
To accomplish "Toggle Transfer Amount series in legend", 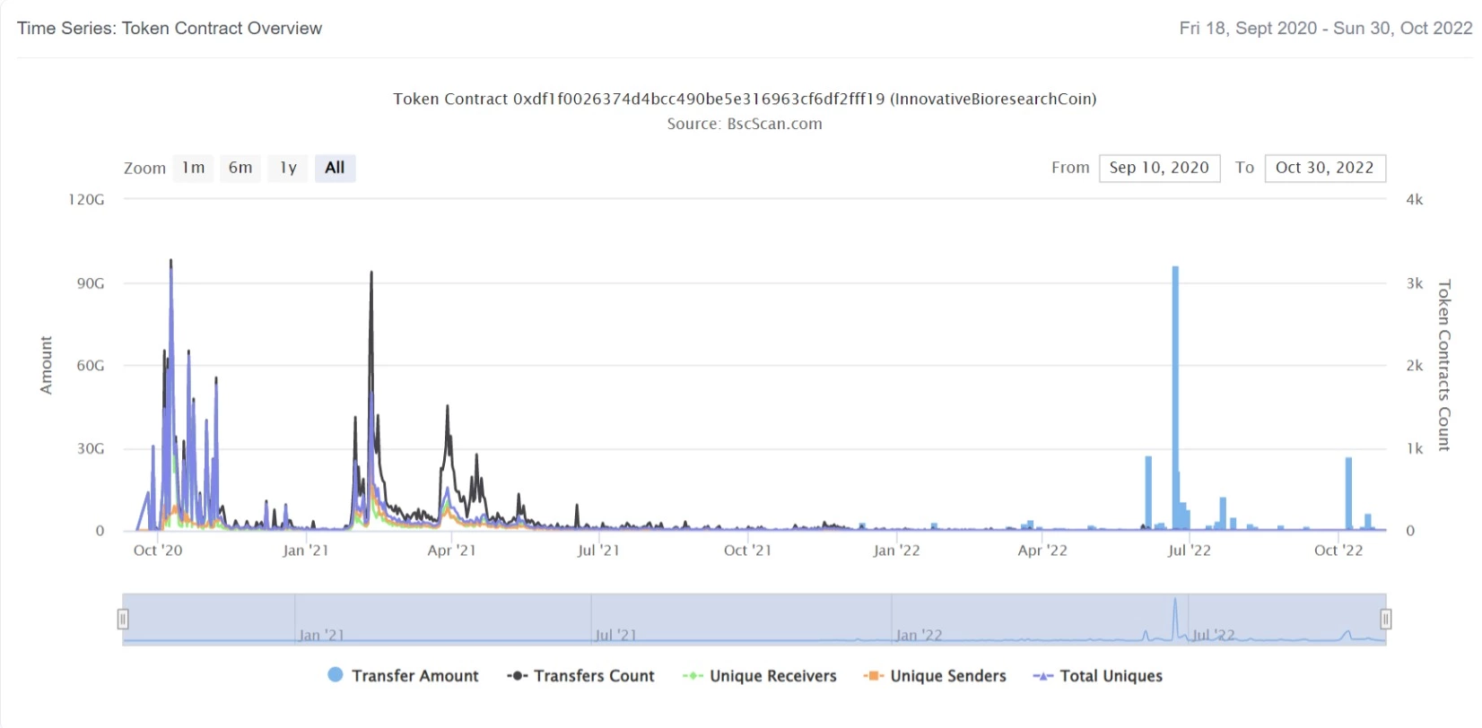I will tap(403, 676).
